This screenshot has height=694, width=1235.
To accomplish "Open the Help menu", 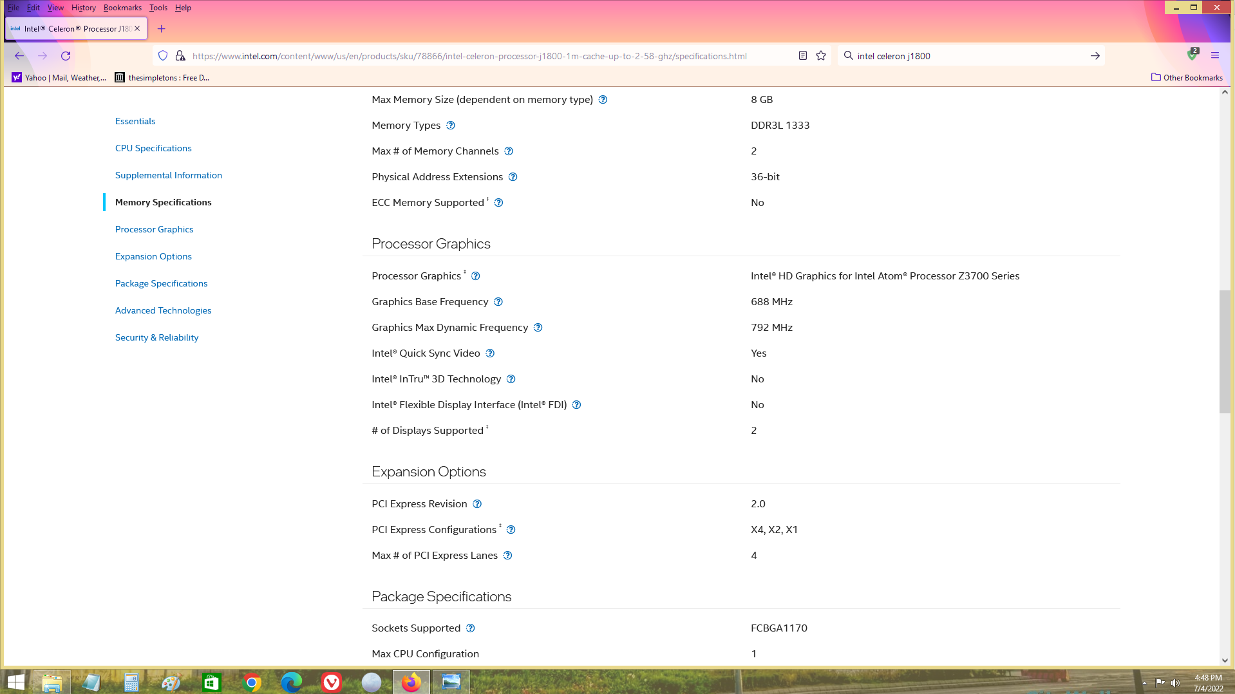I will point(183,8).
